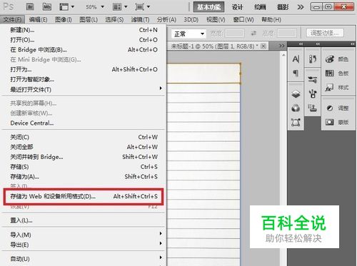This screenshot has height=266, width=357.
Task: Choose 在 Bridge 中浏览(B)... menu item
Action: click(x=84, y=50)
